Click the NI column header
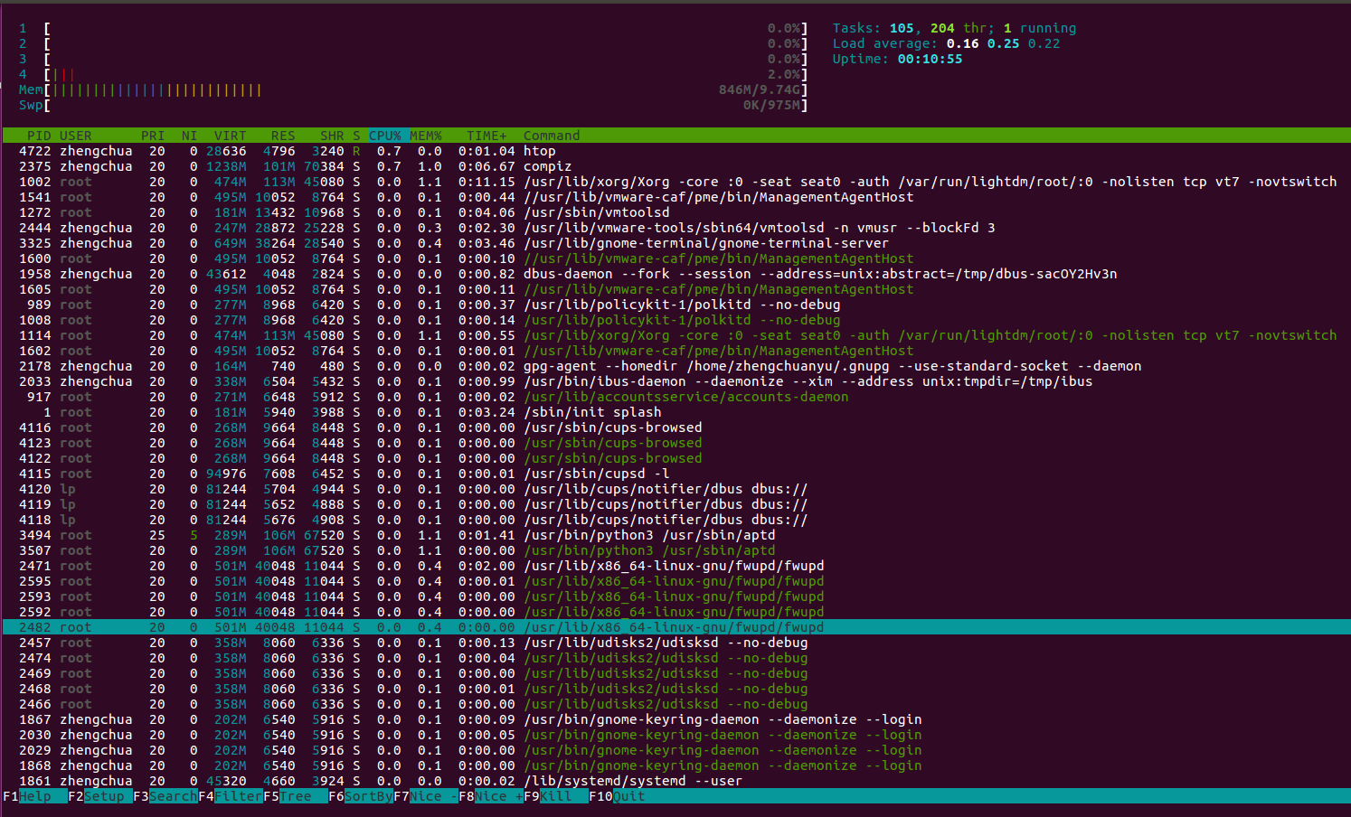Image resolution: width=1351 pixels, height=817 pixels. click(x=189, y=136)
